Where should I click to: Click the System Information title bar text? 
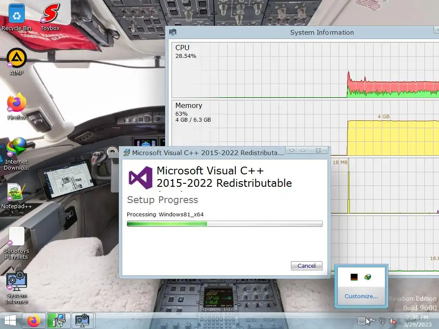tap(322, 33)
